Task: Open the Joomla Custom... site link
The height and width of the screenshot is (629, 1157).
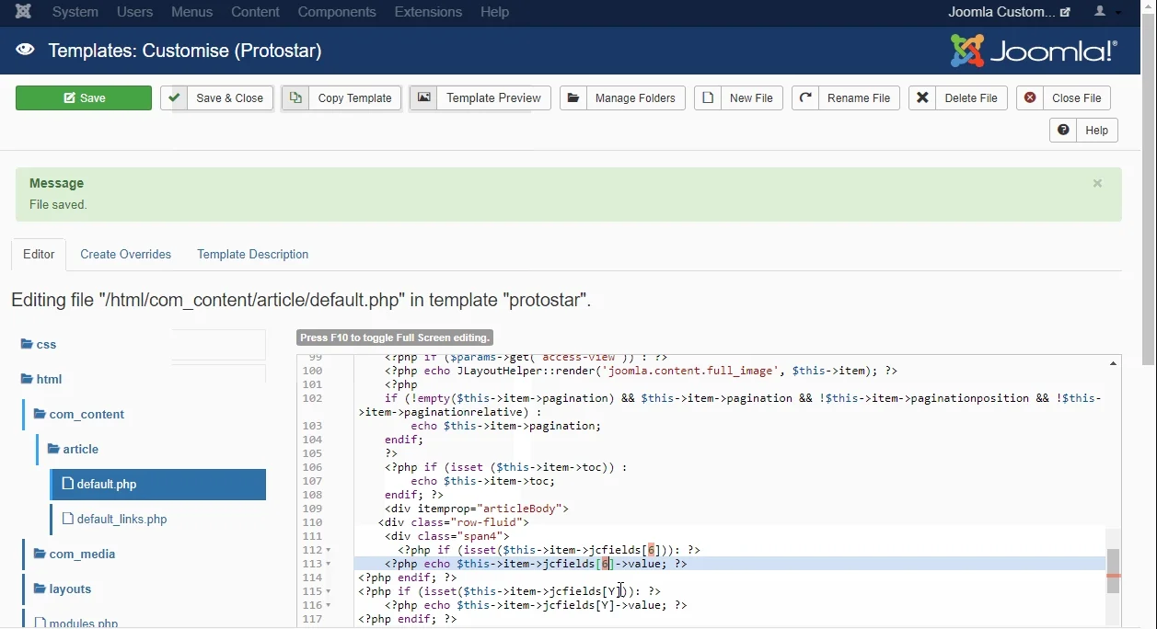Action: 1009,12
